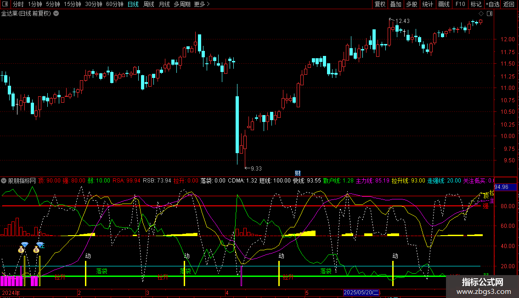
Task: Click month 4 on time axis
Action: pos(227,292)
